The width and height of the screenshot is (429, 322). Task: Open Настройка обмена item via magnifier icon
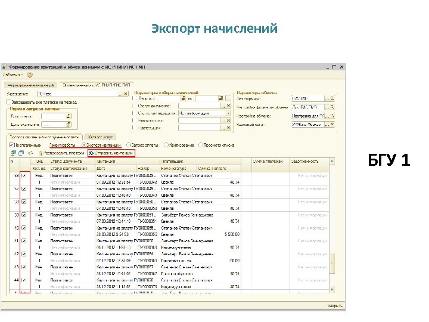(x=332, y=116)
